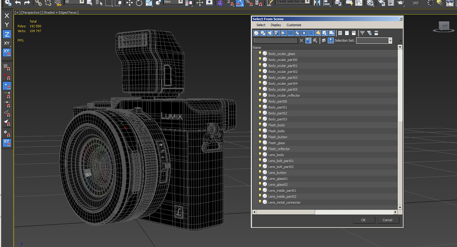Click the find text field in dialog
The image size is (457, 247).
(275, 40)
